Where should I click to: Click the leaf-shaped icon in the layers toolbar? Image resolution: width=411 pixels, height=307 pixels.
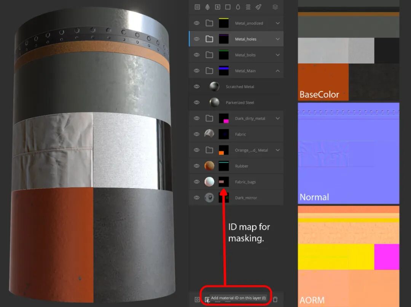[x=207, y=7]
